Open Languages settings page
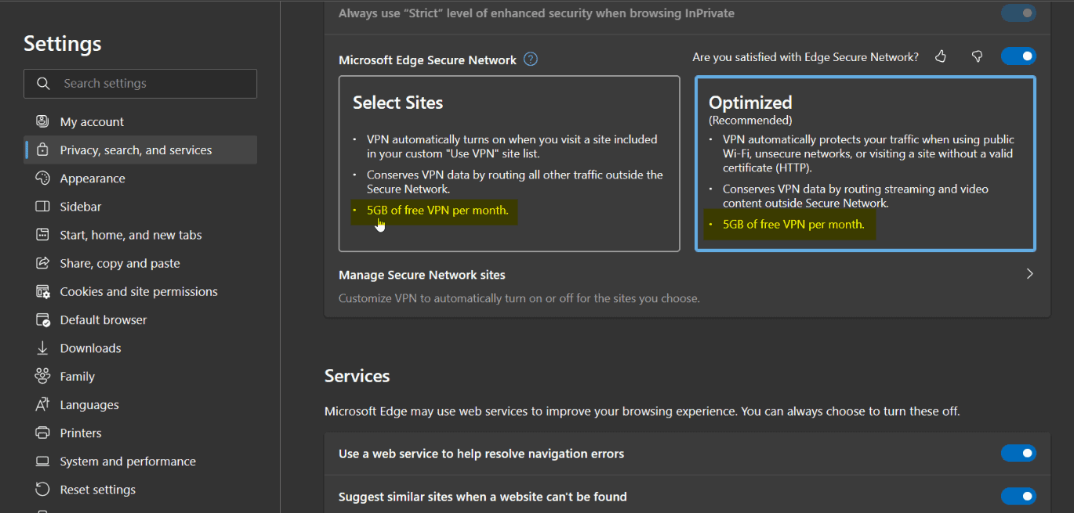The height and width of the screenshot is (513, 1074). [140, 405]
